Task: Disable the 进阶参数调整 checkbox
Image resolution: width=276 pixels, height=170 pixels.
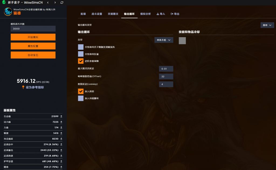Action: pos(81,61)
